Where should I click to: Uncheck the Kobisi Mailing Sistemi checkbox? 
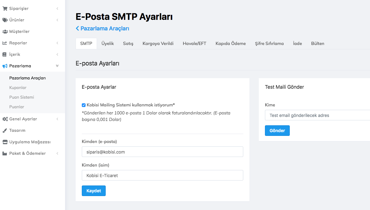(84, 105)
